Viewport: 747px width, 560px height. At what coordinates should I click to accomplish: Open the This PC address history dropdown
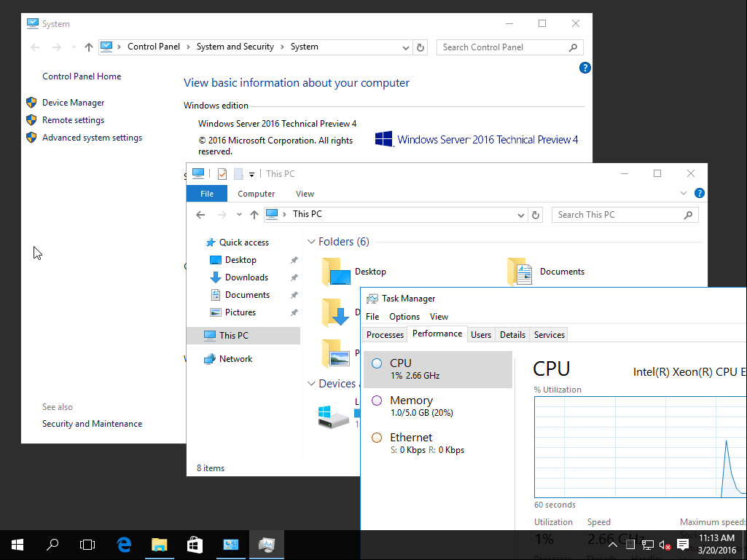521,215
